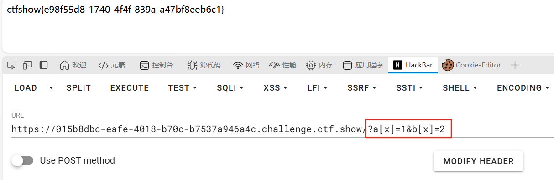This screenshot has width=554, height=180.
Task: Open the Memory chip icon tab
Action: pos(319,65)
